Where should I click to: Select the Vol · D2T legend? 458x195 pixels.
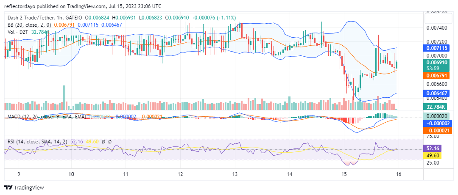pyautogui.click(x=17, y=32)
